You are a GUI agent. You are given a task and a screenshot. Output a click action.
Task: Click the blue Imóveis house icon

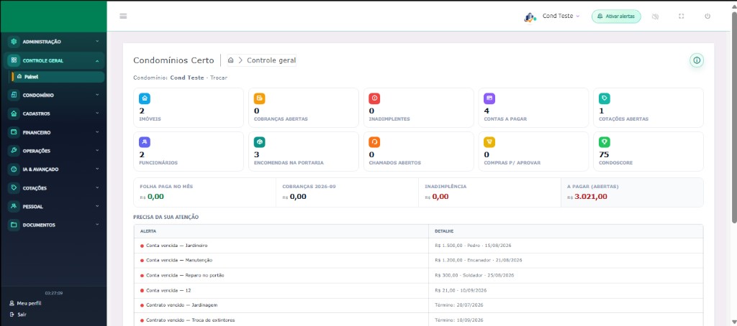point(145,98)
